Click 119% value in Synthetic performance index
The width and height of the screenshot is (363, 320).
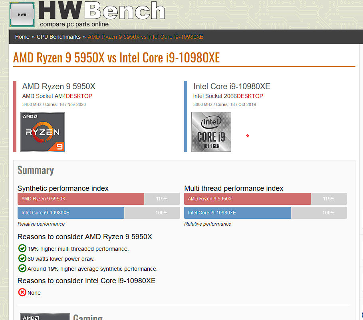[161, 199]
